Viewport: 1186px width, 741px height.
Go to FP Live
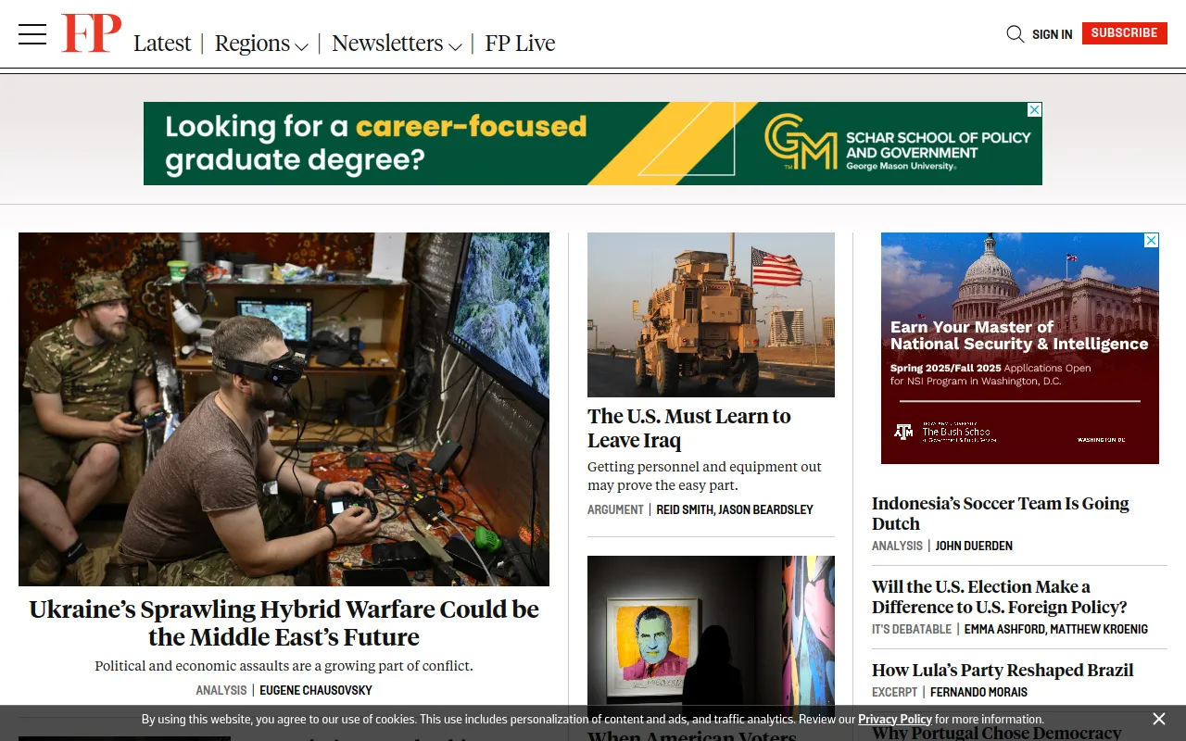pos(520,44)
